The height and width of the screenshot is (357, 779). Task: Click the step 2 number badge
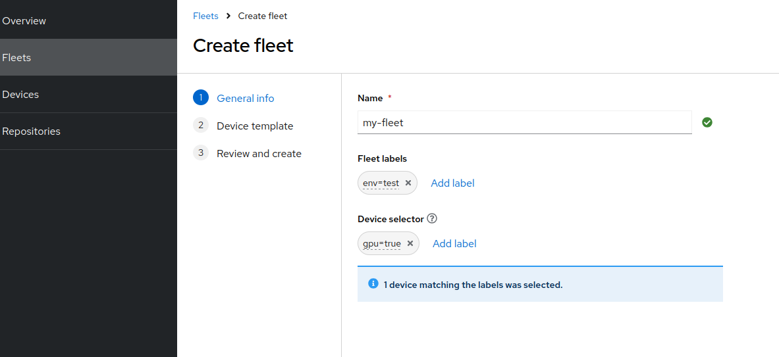pos(201,126)
